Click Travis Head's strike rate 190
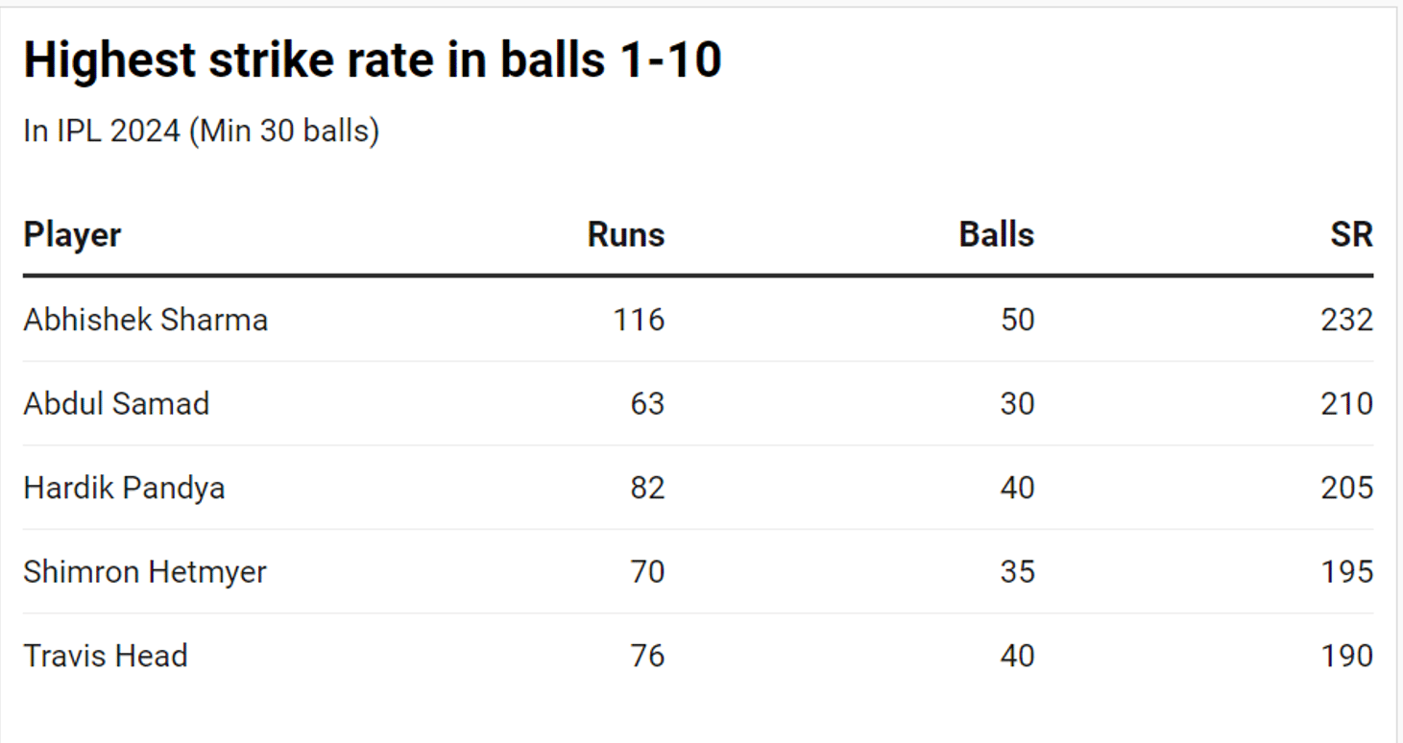 [x=1346, y=657]
